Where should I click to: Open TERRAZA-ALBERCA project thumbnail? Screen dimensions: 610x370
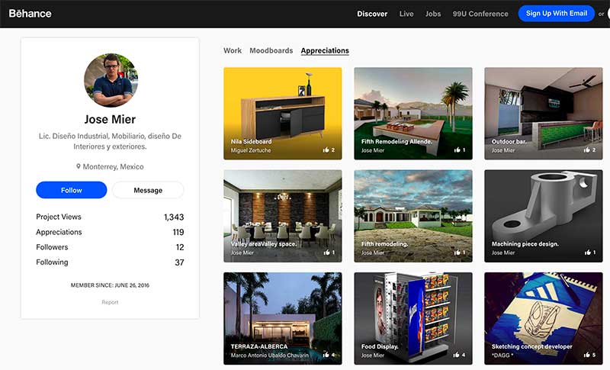click(283, 318)
